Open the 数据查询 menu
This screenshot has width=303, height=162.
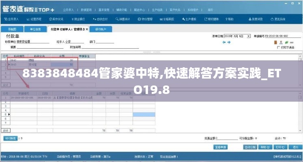(86, 10)
